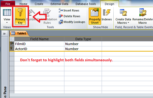The width and height of the screenshot is (153, 98).
Task: Click the Data Type cell for ActorID
Action: [x=83, y=49]
